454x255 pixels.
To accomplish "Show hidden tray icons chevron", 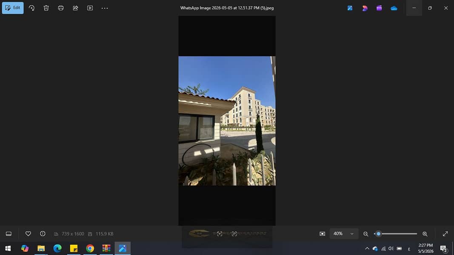I will [367, 248].
